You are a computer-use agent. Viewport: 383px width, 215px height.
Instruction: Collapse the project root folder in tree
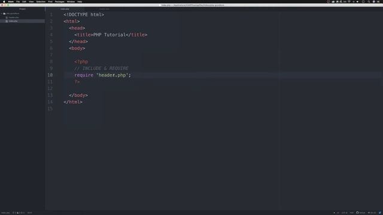(x=2, y=14)
